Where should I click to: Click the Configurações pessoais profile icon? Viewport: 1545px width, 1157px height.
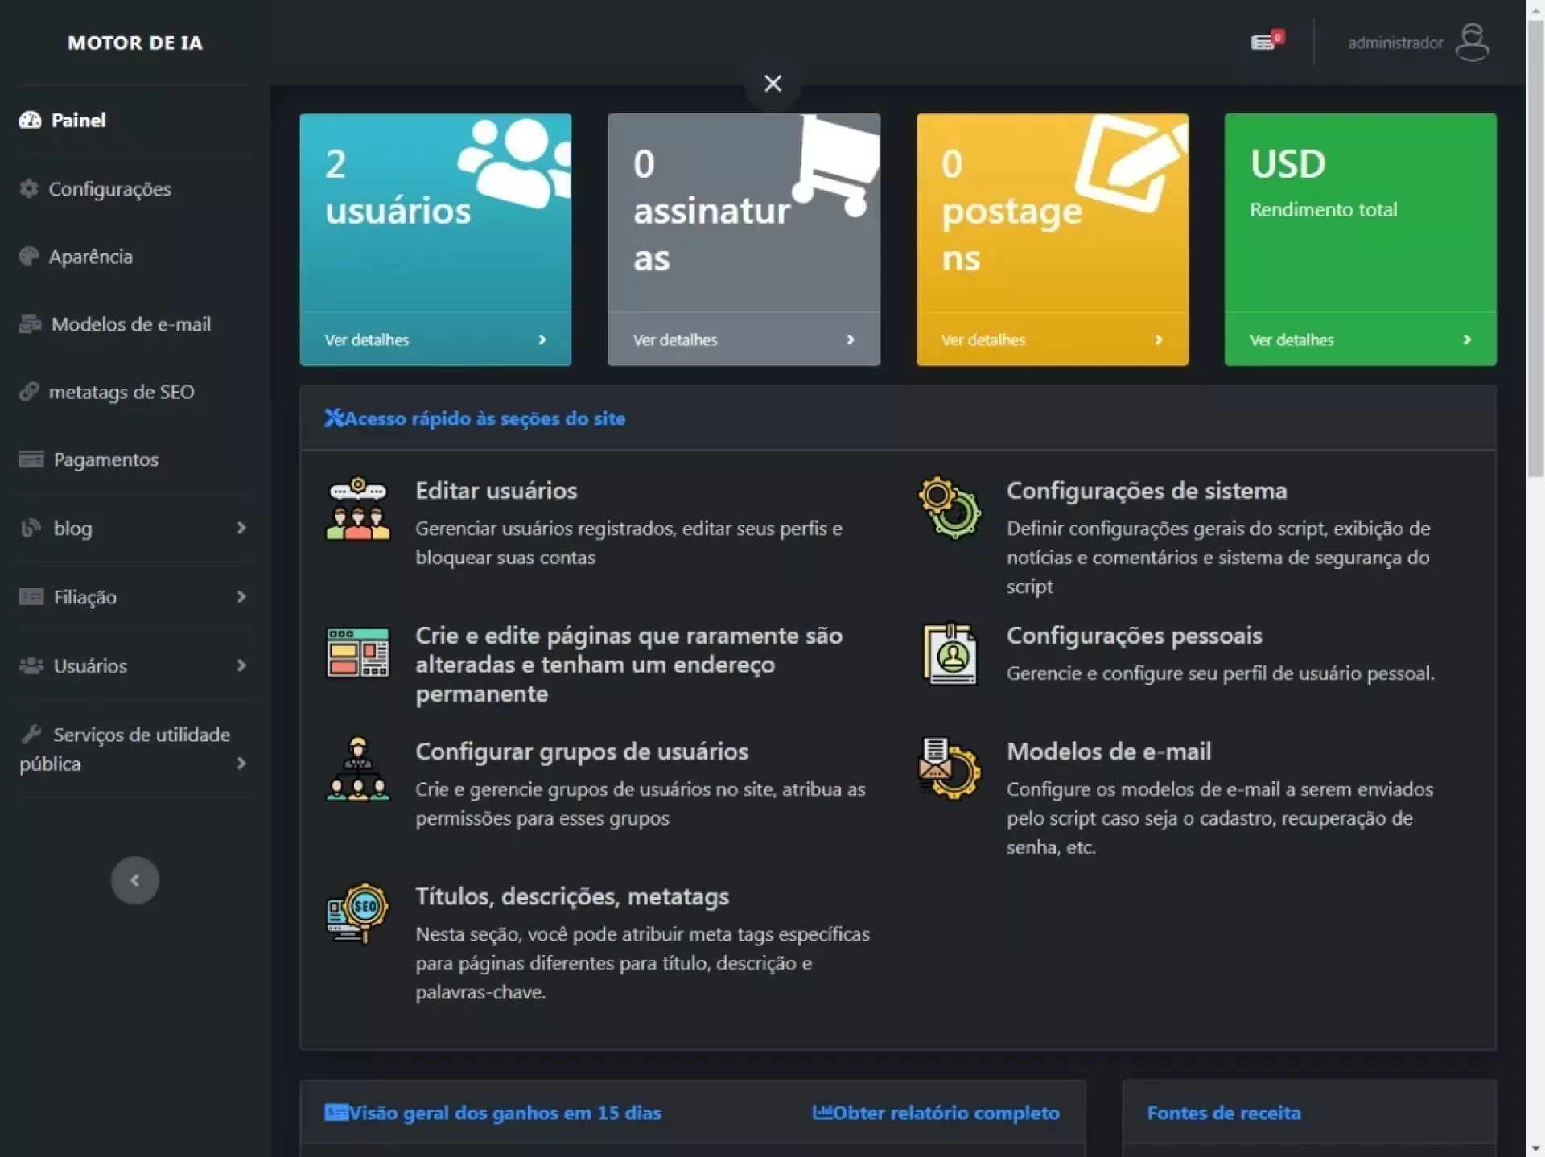[950, 654]
